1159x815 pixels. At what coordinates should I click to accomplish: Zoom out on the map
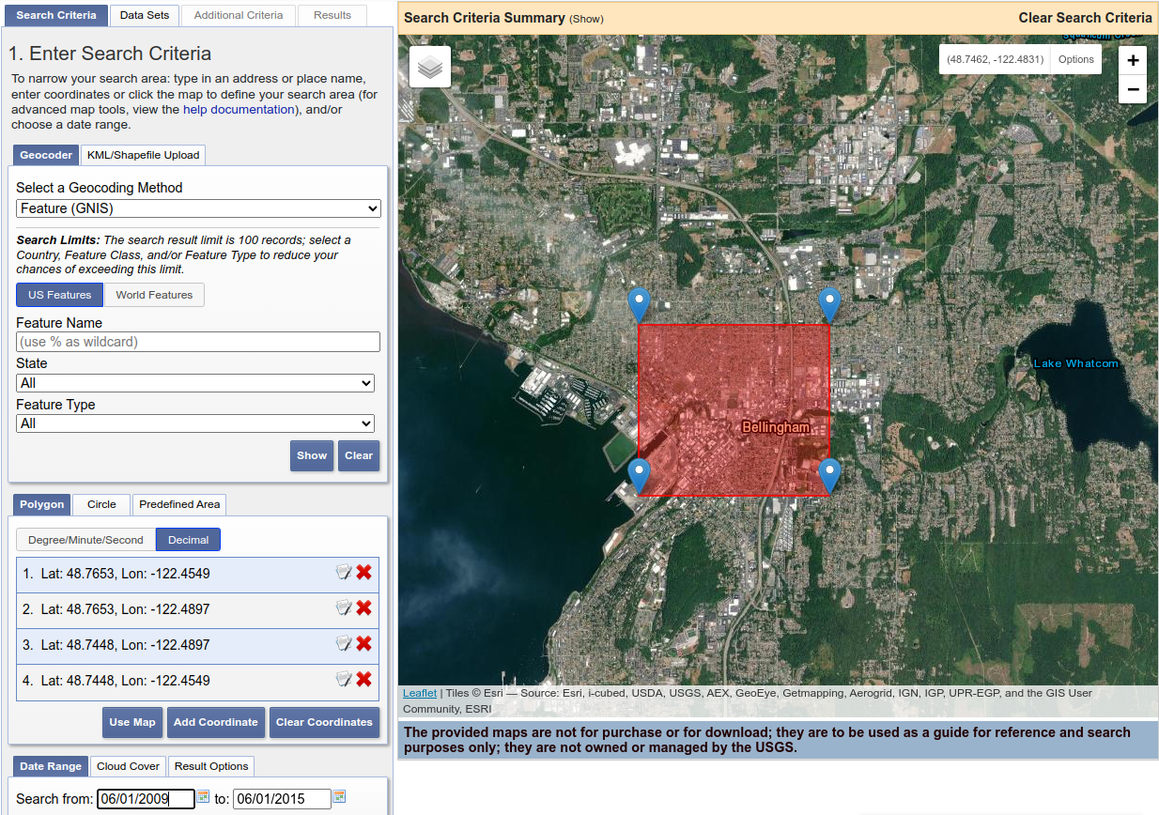1133,90
